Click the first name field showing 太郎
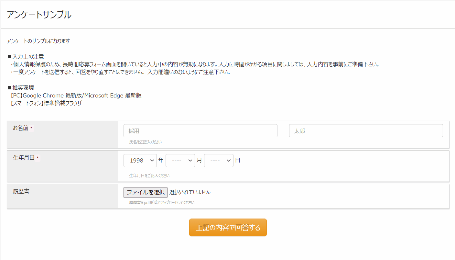 pos(366,131)
